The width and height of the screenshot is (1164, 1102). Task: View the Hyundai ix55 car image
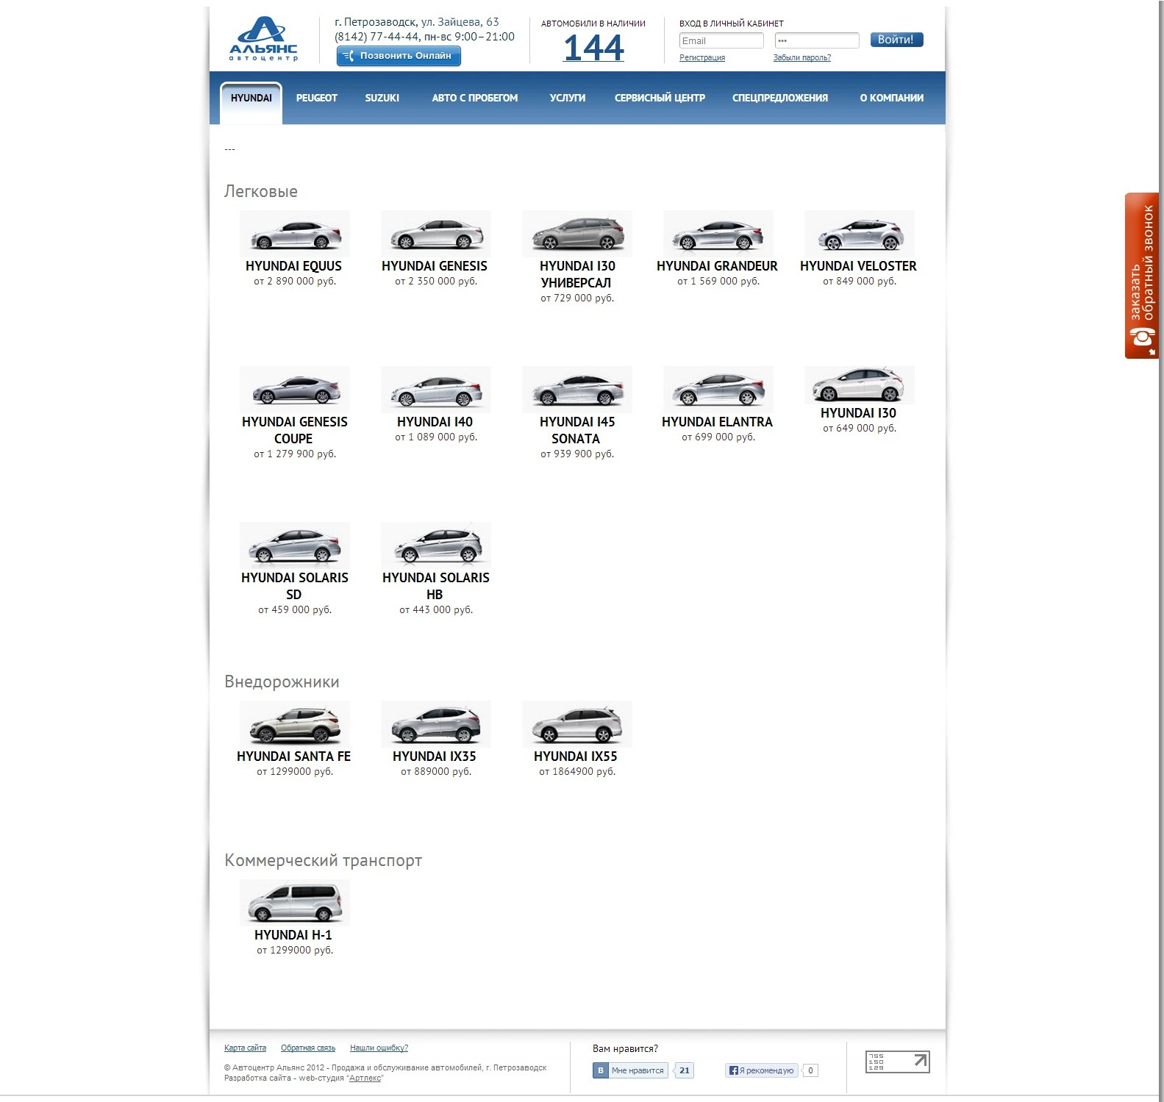(577, 724)
